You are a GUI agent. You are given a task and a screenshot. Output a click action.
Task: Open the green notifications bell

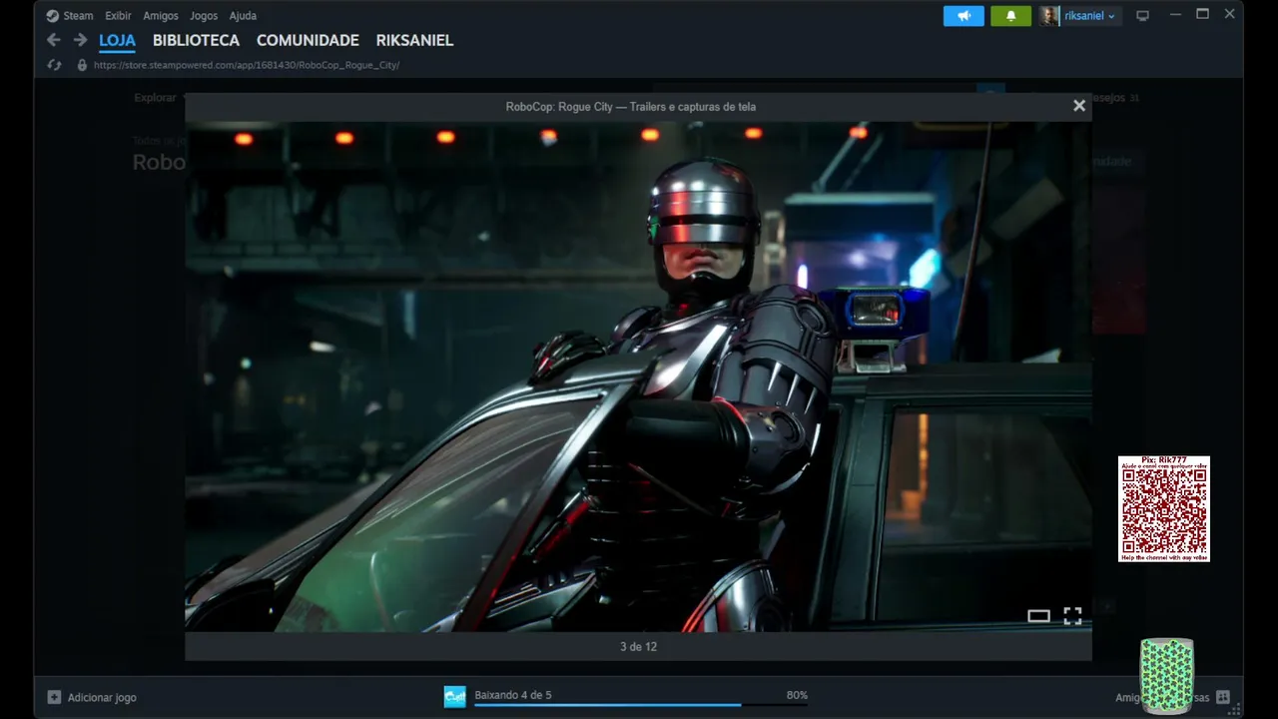1010,16
